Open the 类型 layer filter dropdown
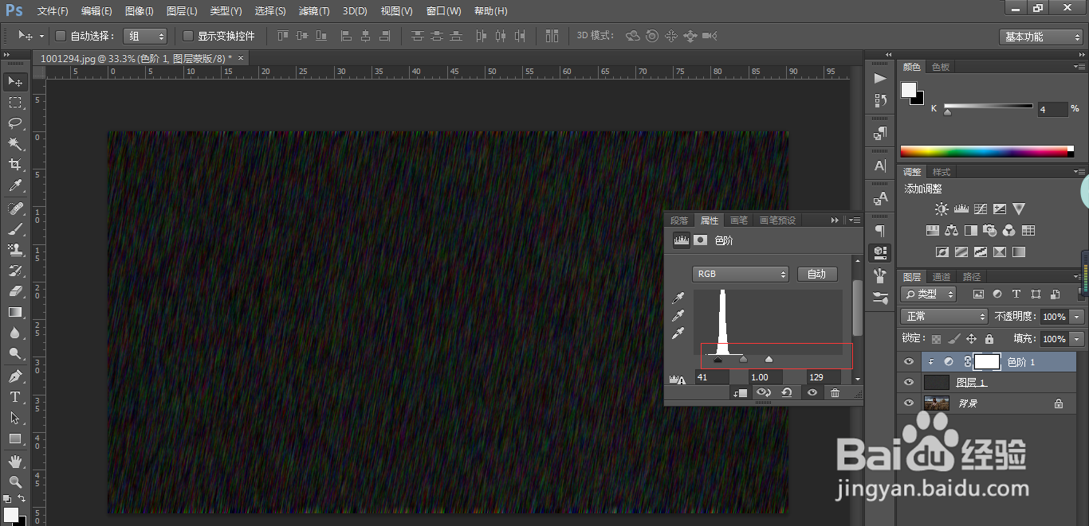 (929, 294)
